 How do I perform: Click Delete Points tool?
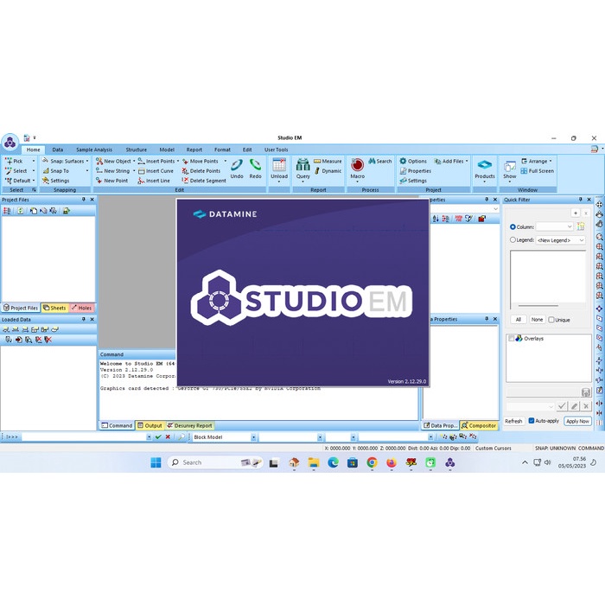[x=201, y=170]
